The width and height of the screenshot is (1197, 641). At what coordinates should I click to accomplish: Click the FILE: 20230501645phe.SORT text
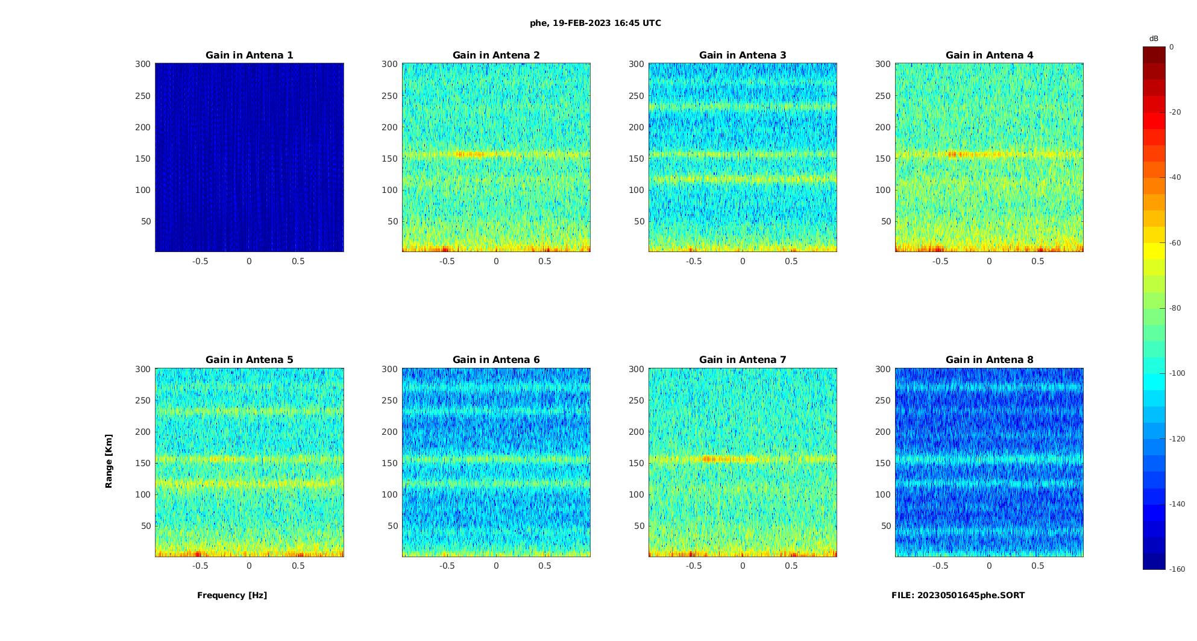tap(958, 595)
